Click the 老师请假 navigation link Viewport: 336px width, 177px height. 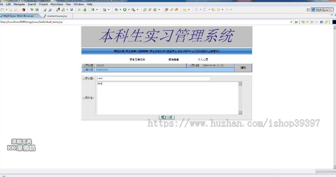point(143,51)
